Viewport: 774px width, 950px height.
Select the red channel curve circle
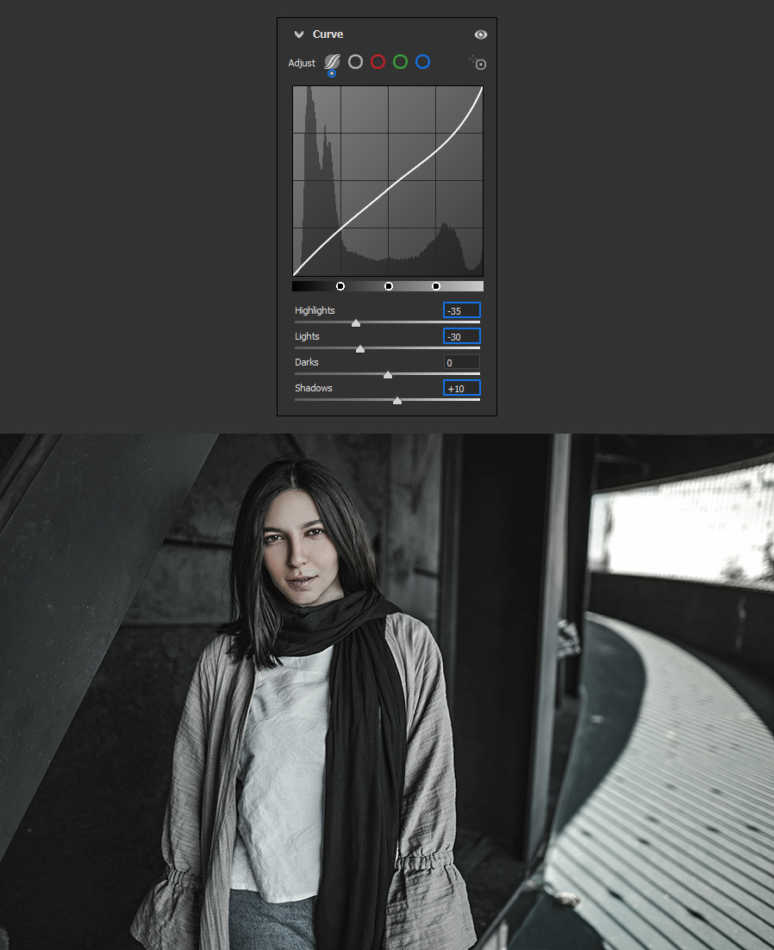click(378, 62)
